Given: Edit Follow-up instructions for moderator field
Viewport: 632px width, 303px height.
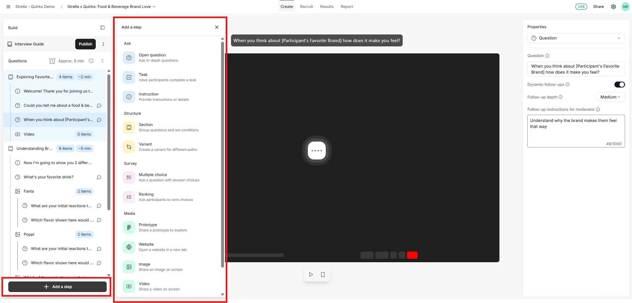Looking at the screenshot, I should point(576,131).
